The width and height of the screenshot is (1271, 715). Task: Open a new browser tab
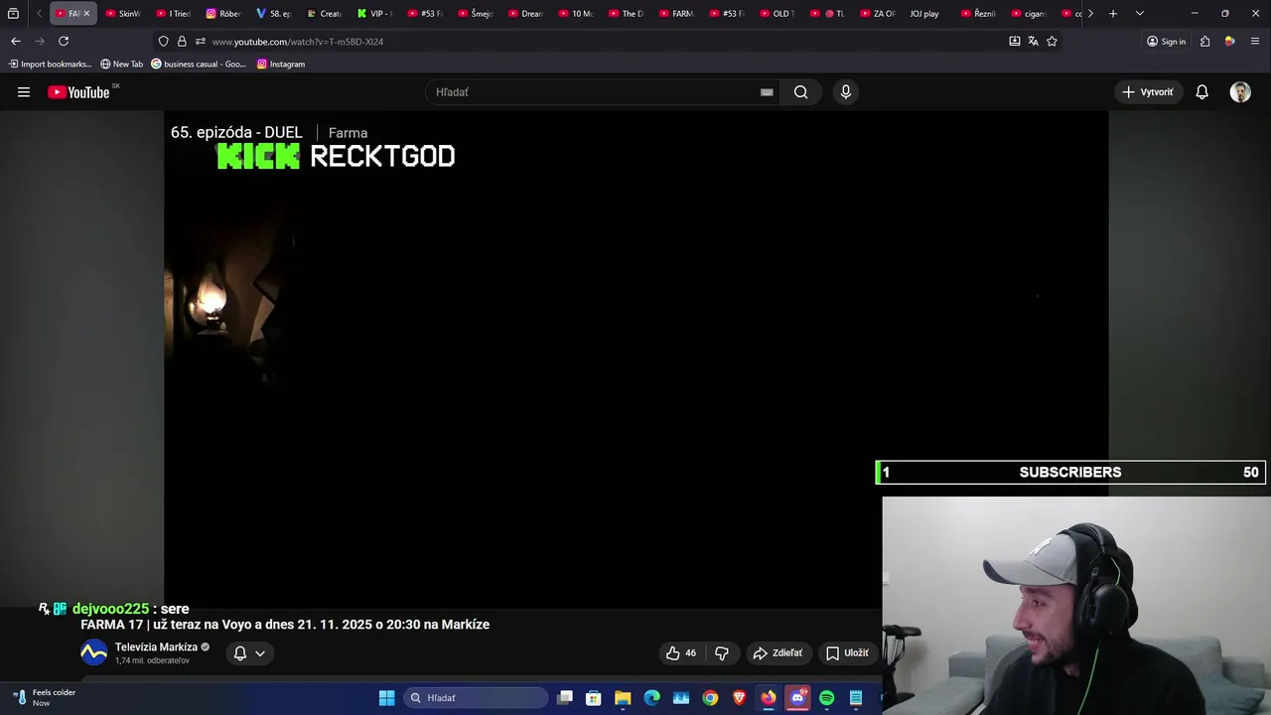click(1113, 13)
